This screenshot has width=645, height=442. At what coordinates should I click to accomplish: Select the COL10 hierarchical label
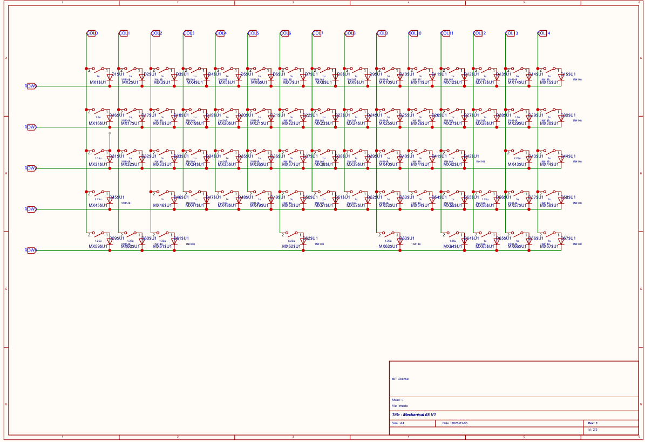tap(415, 33)
